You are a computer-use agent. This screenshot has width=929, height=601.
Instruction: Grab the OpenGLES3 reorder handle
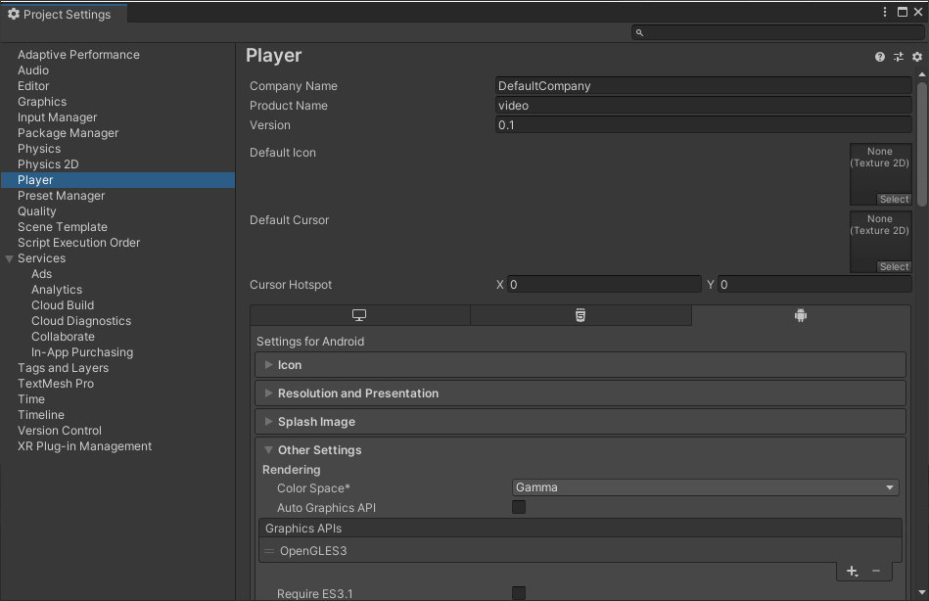[x=269, y=551]
